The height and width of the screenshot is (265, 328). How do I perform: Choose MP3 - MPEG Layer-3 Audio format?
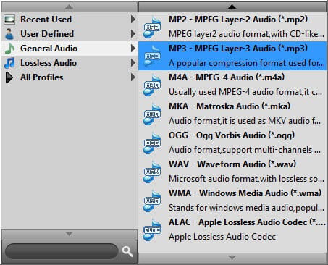232,56
